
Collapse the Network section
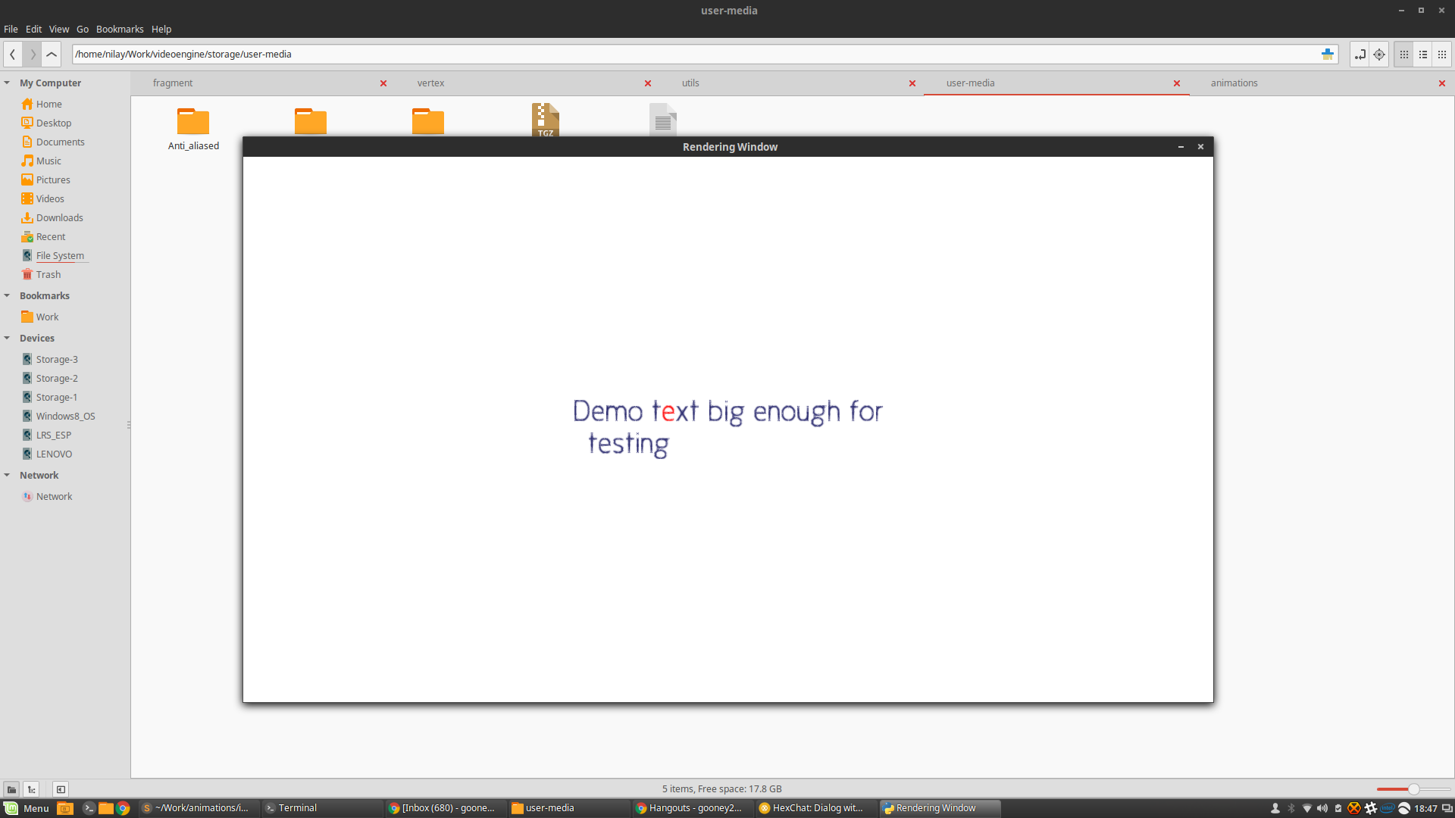(x=7, y=475)
